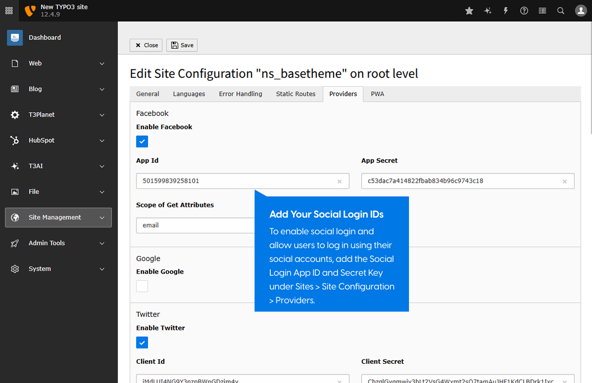This screenshot has width=592, height=383.
Task: Click the HubSpot module icon in sidebar
Action: (15, 140)
